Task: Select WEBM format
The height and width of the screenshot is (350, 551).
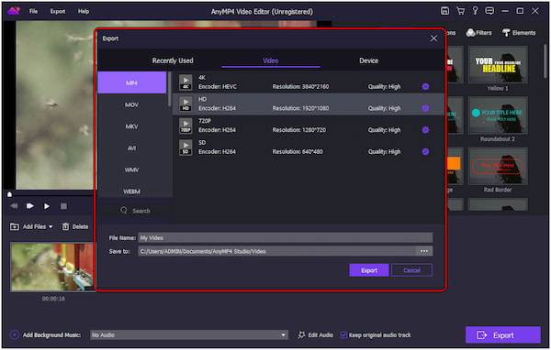Action: point(131,191)
